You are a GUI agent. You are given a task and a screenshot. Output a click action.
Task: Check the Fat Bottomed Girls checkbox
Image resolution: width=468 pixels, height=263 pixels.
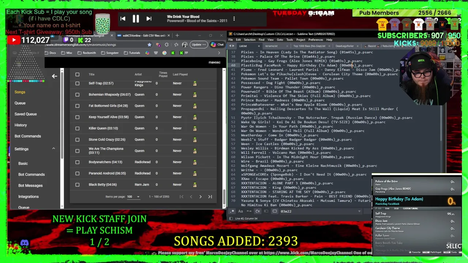click(77, 106)
